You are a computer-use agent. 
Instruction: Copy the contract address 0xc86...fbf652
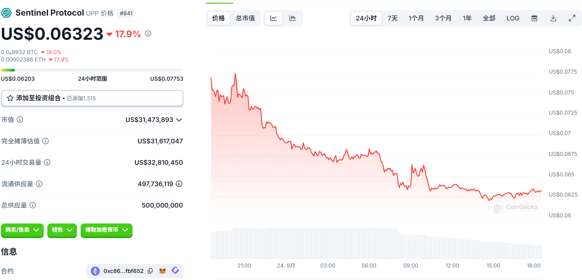coord(150,271)
